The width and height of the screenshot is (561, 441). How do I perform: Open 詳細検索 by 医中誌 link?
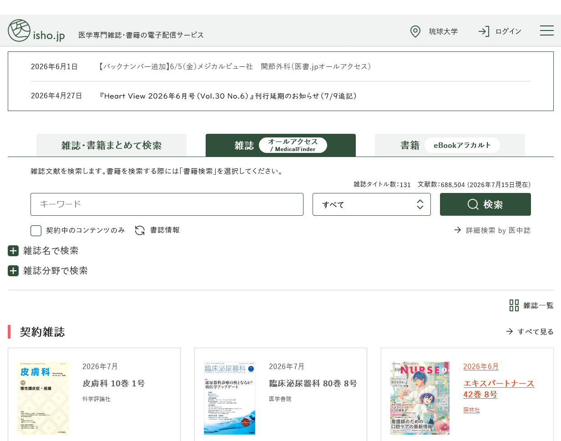(498, 230)
